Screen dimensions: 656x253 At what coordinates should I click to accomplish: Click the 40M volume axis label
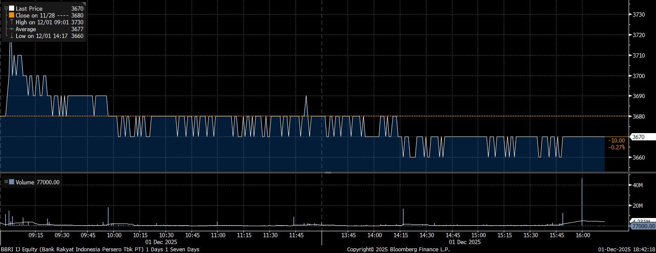pos(638,185)
